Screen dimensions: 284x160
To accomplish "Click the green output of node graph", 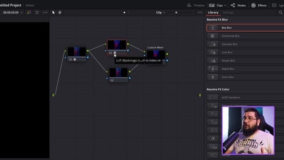I will (200, 95).
